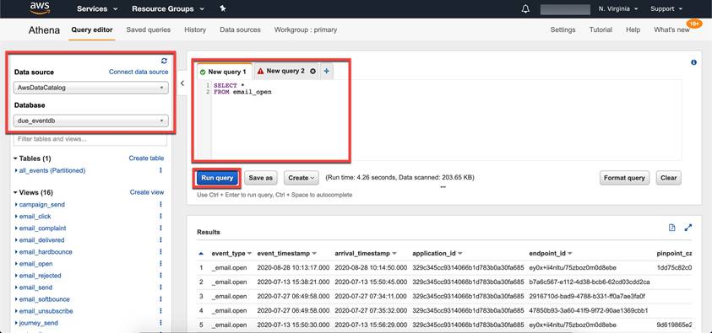Select the New query 2 tab
712x333 pixels.
pos(285,71)
